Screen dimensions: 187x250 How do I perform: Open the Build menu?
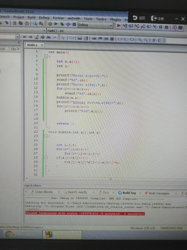tap(31, 17)
